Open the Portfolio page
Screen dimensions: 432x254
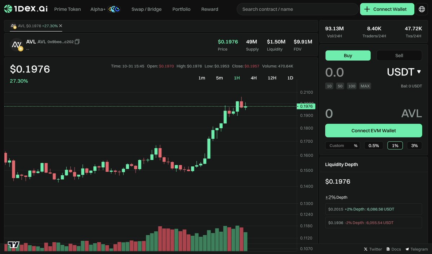point(181,9)
